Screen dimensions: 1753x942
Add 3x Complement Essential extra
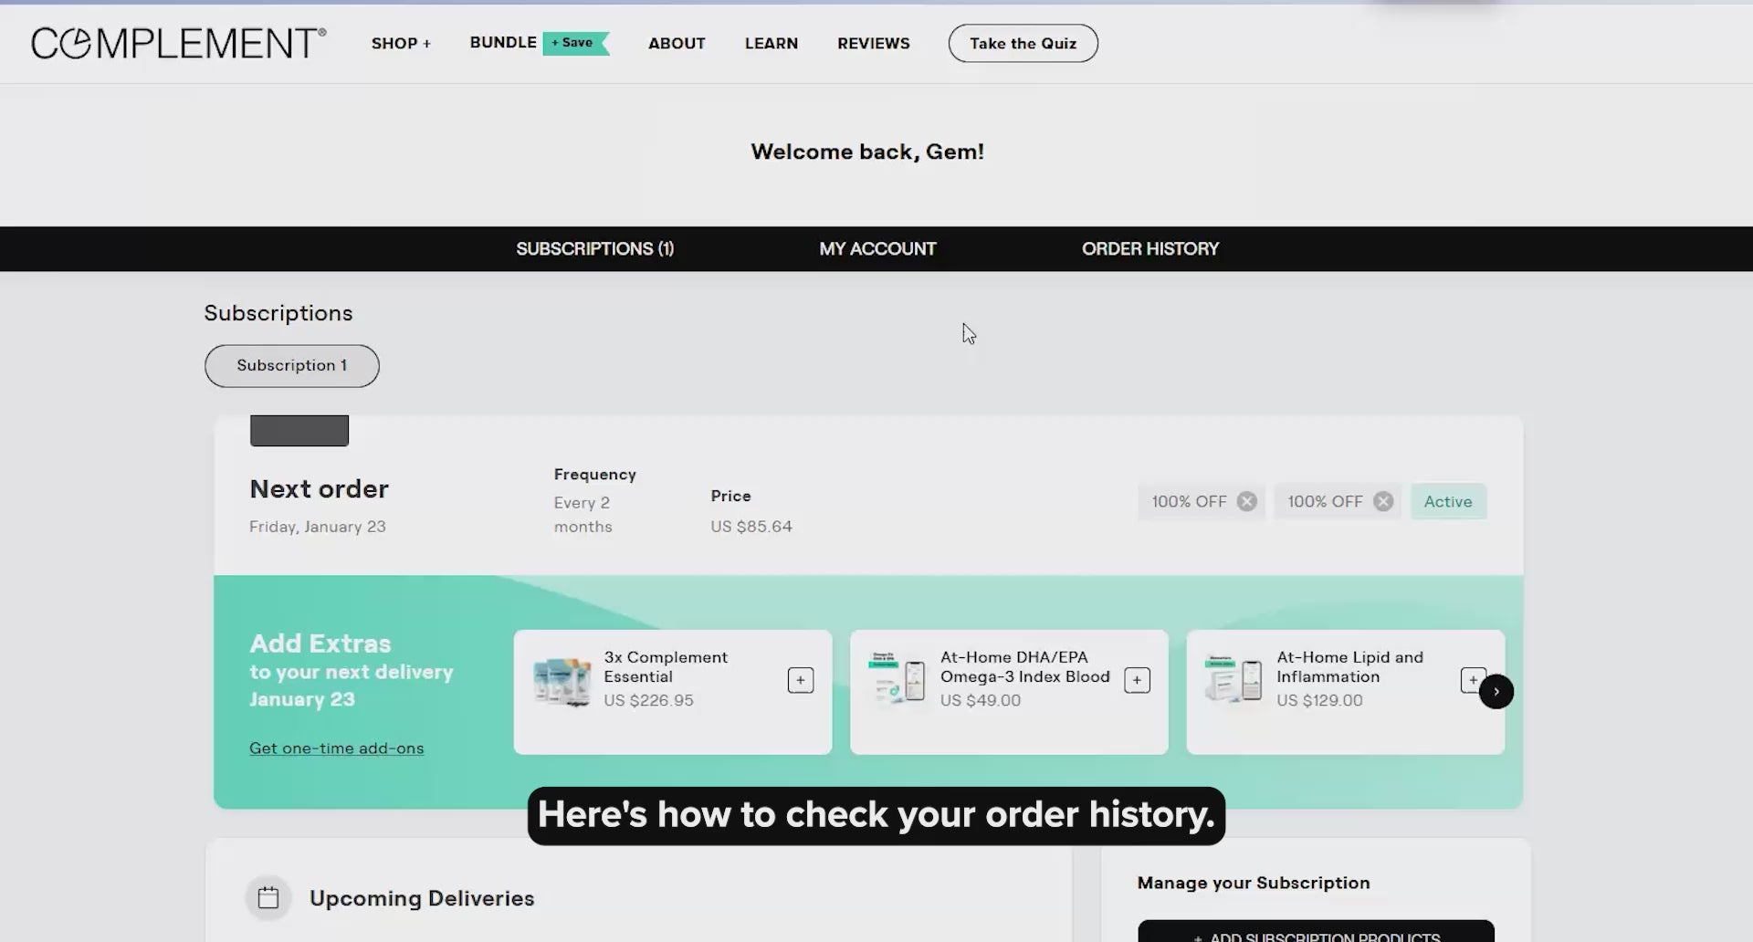click(x=801, y=680)
